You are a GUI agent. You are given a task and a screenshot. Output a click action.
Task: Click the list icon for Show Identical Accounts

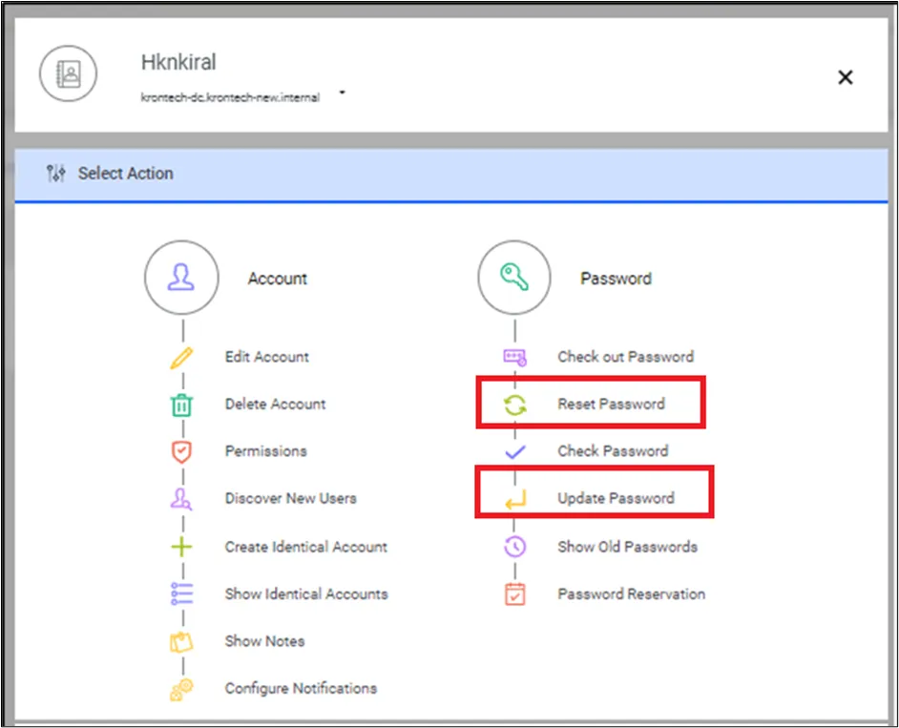click(x=181, y=593)
